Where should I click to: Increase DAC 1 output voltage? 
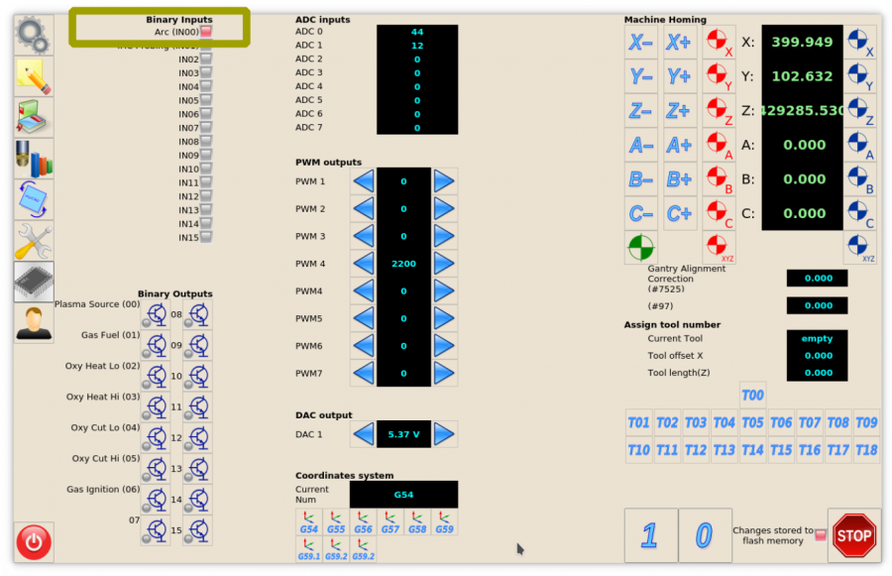pos(444,434)
